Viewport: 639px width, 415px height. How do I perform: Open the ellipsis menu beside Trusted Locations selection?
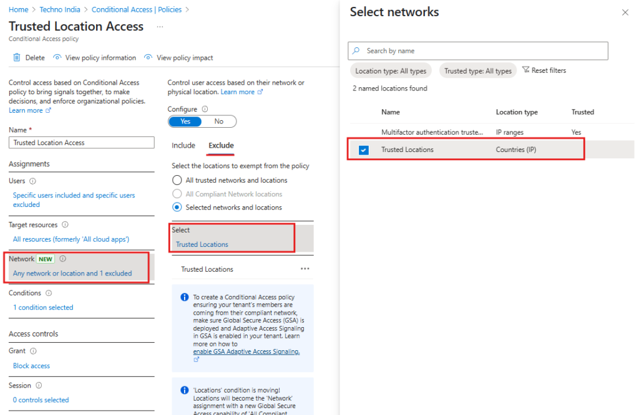point(305,269)
